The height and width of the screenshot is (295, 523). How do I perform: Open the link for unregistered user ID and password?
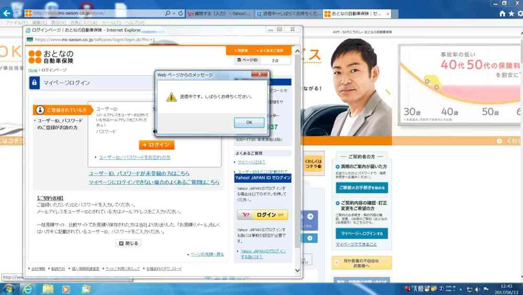coord(139,173)
